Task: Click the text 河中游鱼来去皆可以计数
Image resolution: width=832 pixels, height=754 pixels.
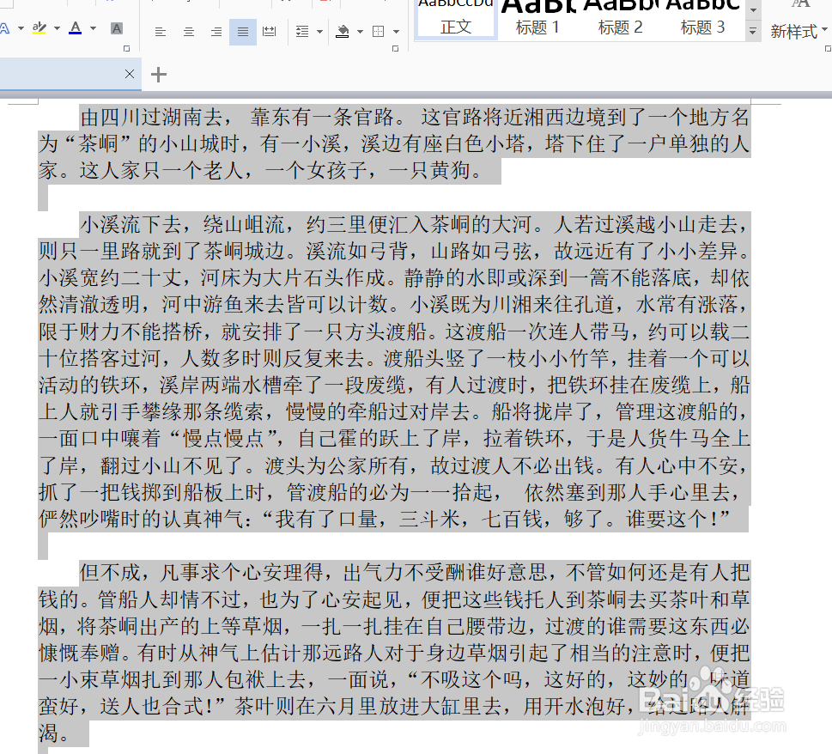Action: 274,305
